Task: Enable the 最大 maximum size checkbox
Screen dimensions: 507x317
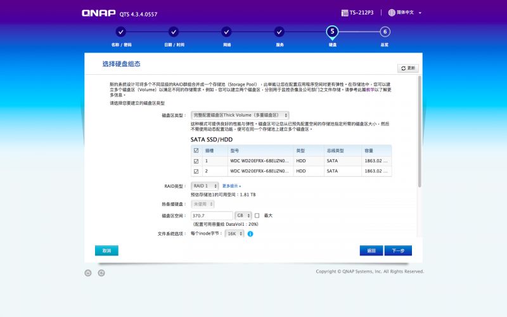Action: pos(257,216)
